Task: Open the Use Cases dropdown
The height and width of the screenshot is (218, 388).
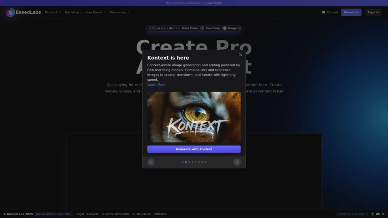Action: [x=96, y=13]
